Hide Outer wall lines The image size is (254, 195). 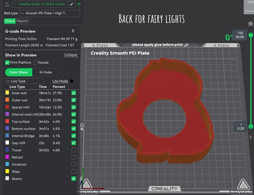(74, 100)
